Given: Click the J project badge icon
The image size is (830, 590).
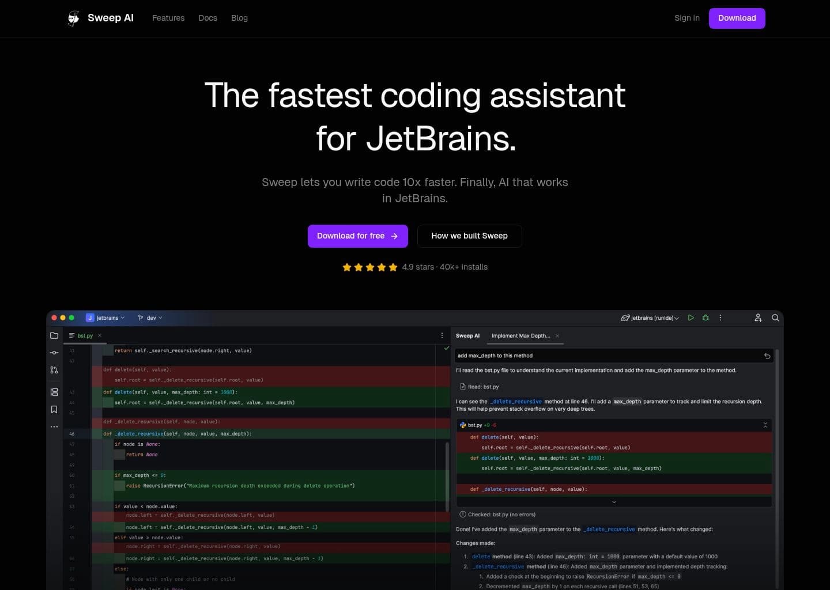Looking at the screenshot, I should click(90, 318).
